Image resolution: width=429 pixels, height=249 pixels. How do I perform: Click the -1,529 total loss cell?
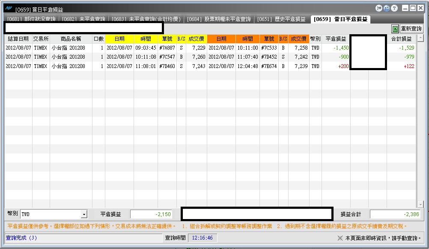(x=401, y=48)
